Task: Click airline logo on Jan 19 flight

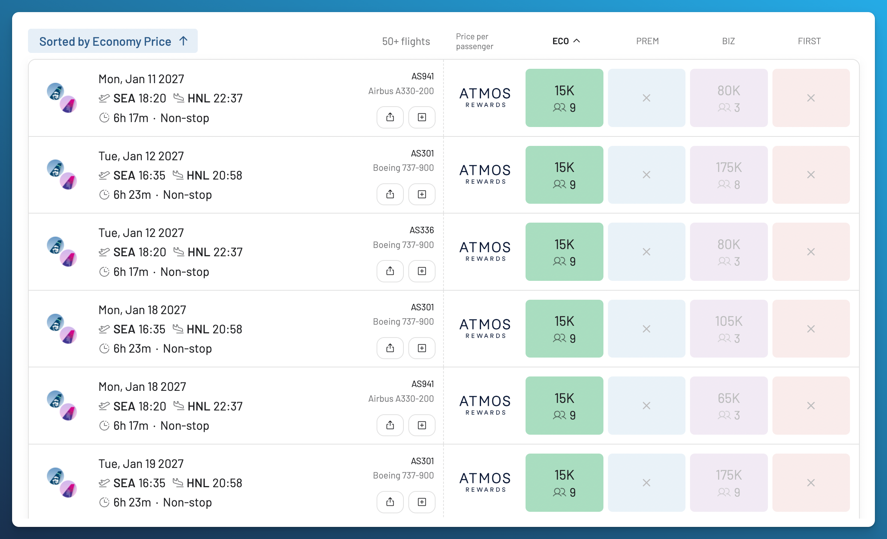Action: [x=62, y=483]
